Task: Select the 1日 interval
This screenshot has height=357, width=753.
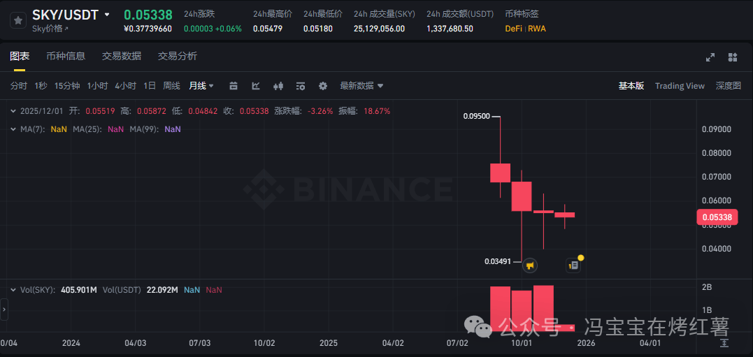Action: click(x=150, y=86)
